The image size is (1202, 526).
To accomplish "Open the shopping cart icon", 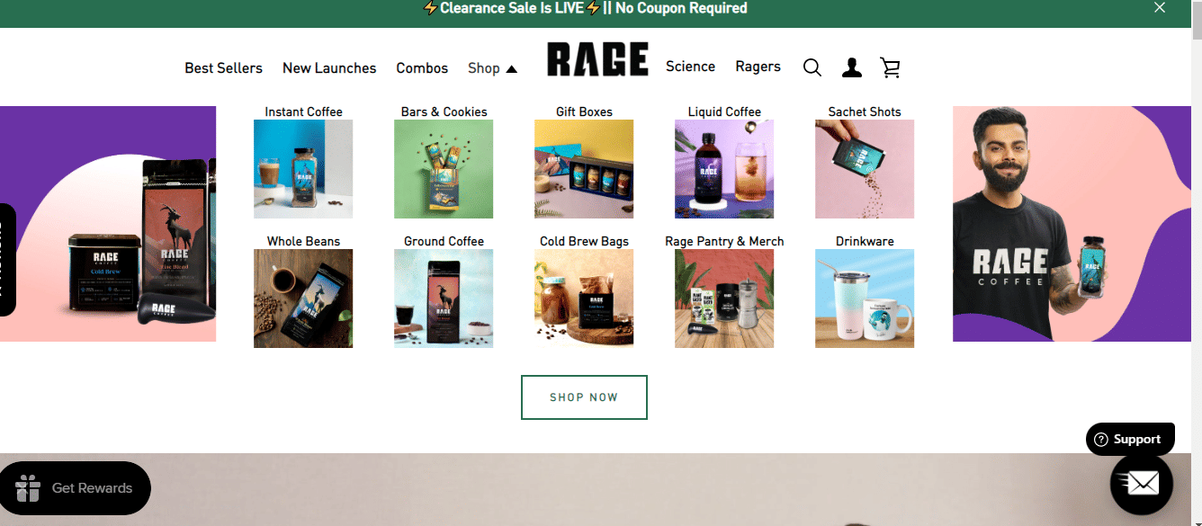I will click(890, 67).
